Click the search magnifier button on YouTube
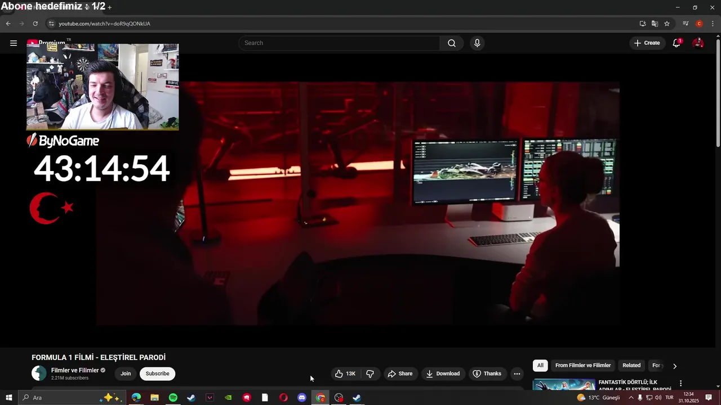 pyautogui.click(x=452, y=43)
